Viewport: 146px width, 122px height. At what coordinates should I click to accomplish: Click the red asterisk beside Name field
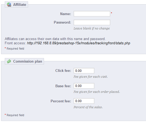112,13
